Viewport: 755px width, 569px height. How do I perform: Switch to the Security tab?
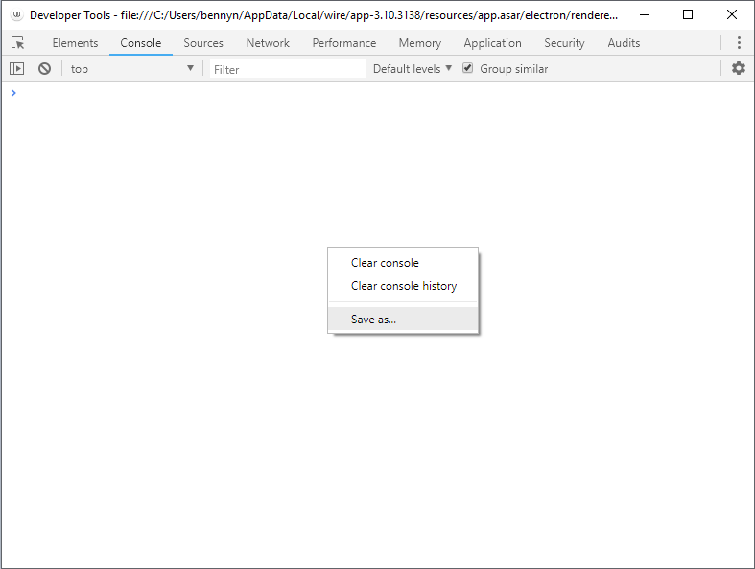coord(564,43)
